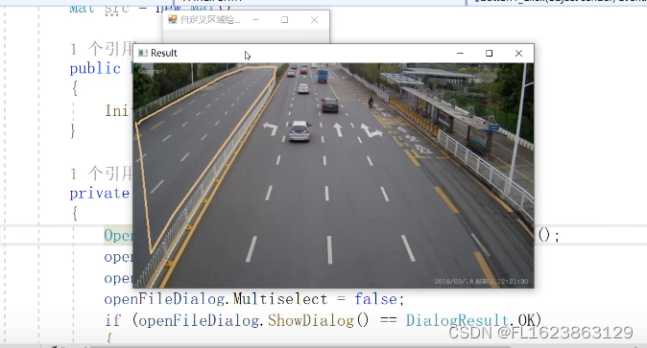Viewport: 647px width, 348px height.
Task: Click the 'private' keyword in code editor
Action: [100, 193]
